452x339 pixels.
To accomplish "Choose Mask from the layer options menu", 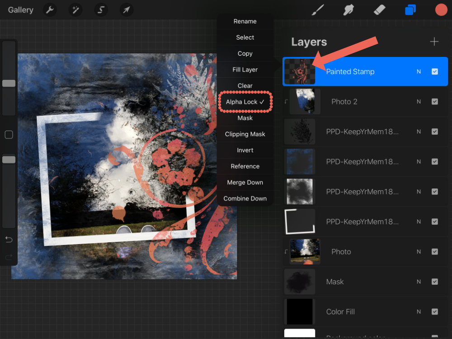I will point(245,118).
